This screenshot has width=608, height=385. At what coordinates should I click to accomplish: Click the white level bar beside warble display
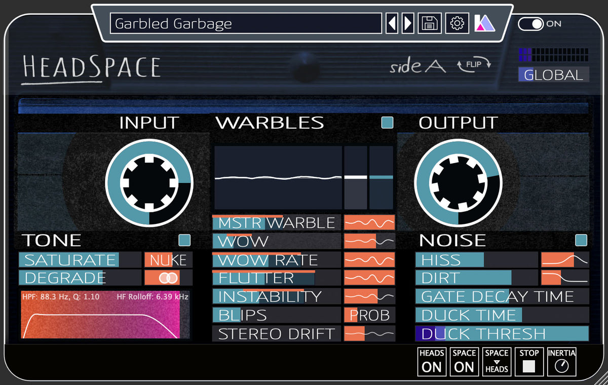tap(356, 177)
